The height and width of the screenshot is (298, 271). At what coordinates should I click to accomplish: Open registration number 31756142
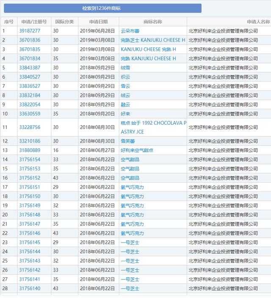(30, 270)
